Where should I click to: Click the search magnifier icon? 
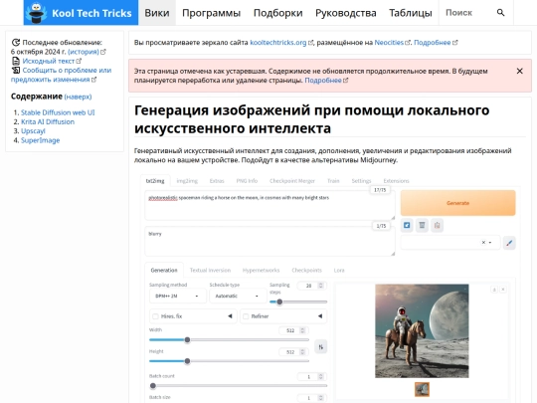pos(500,13)
